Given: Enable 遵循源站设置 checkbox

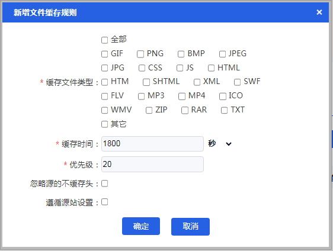Looking at the screenshot, I should pyautogui.click(x=104, y=202).
